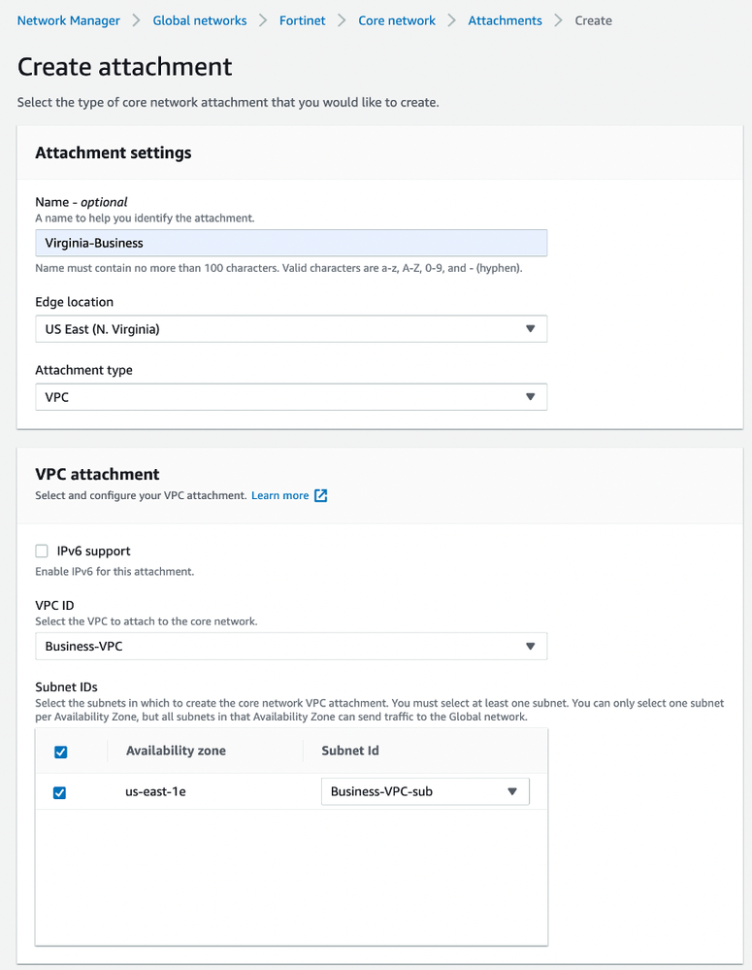
Task: Click the Name field containing Virginia-Business
Action: click(x=291, y=243)
